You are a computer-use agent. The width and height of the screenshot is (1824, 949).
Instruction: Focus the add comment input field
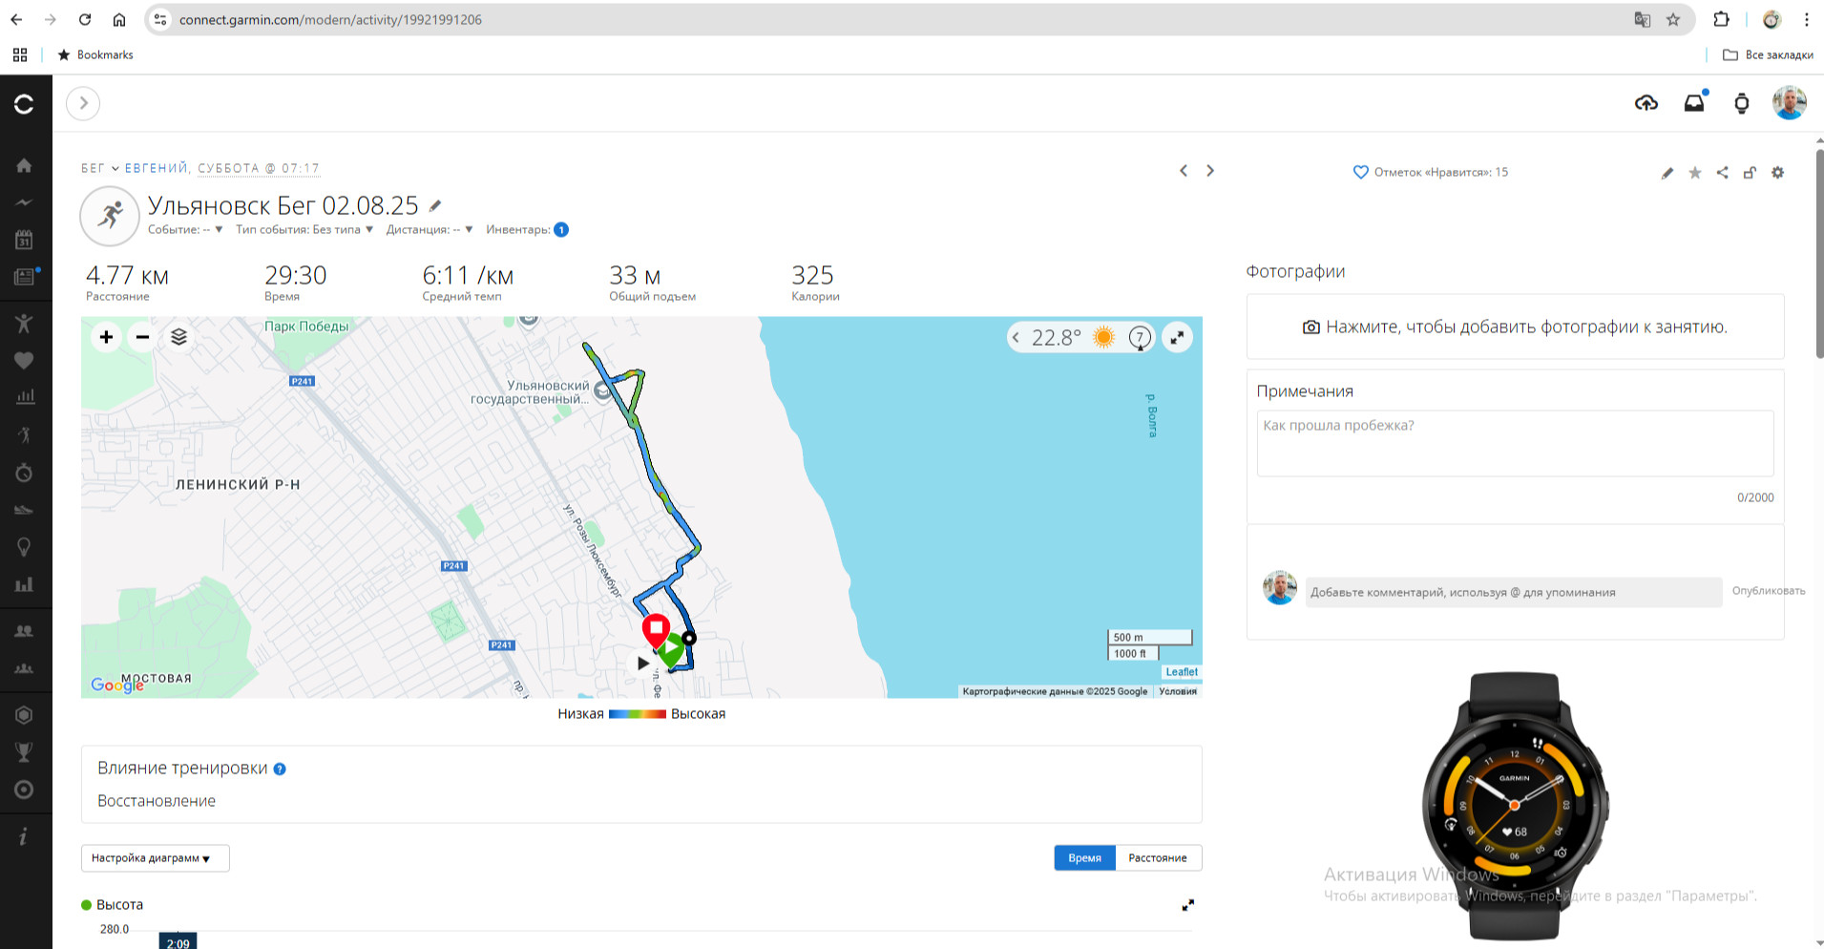[1514, 592]
